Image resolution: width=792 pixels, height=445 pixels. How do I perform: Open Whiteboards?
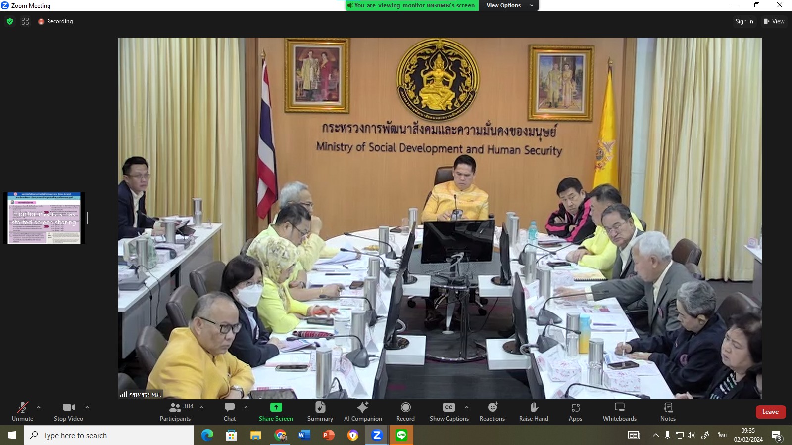click(620, 412)
